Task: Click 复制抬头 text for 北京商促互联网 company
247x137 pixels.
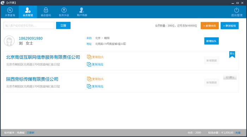Action: click(98, 57)
